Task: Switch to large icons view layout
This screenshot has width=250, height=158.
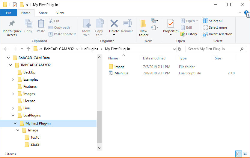Action: click(x=246, y=154)
